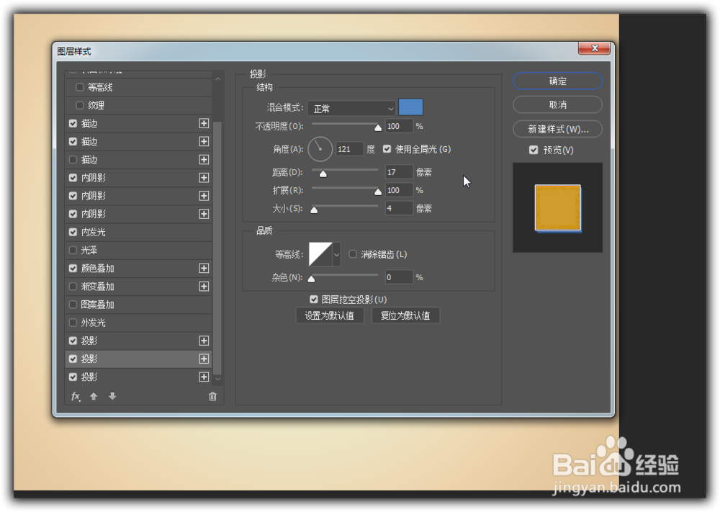The width and height of the screenshot is (720, 512).
Task: Toggle 使用全局光 (G) checkbox
Action: point(387,149)
